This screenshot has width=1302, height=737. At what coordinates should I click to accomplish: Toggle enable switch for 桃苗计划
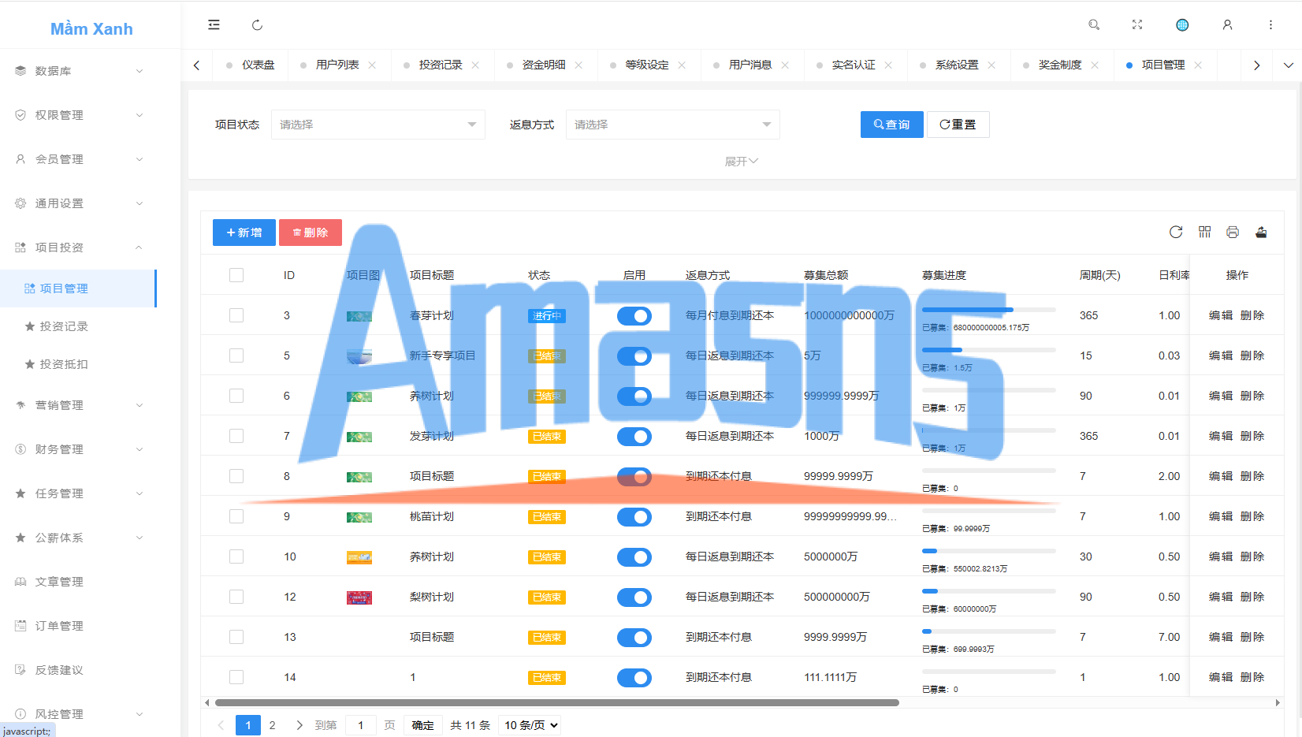tap(634, 517)
